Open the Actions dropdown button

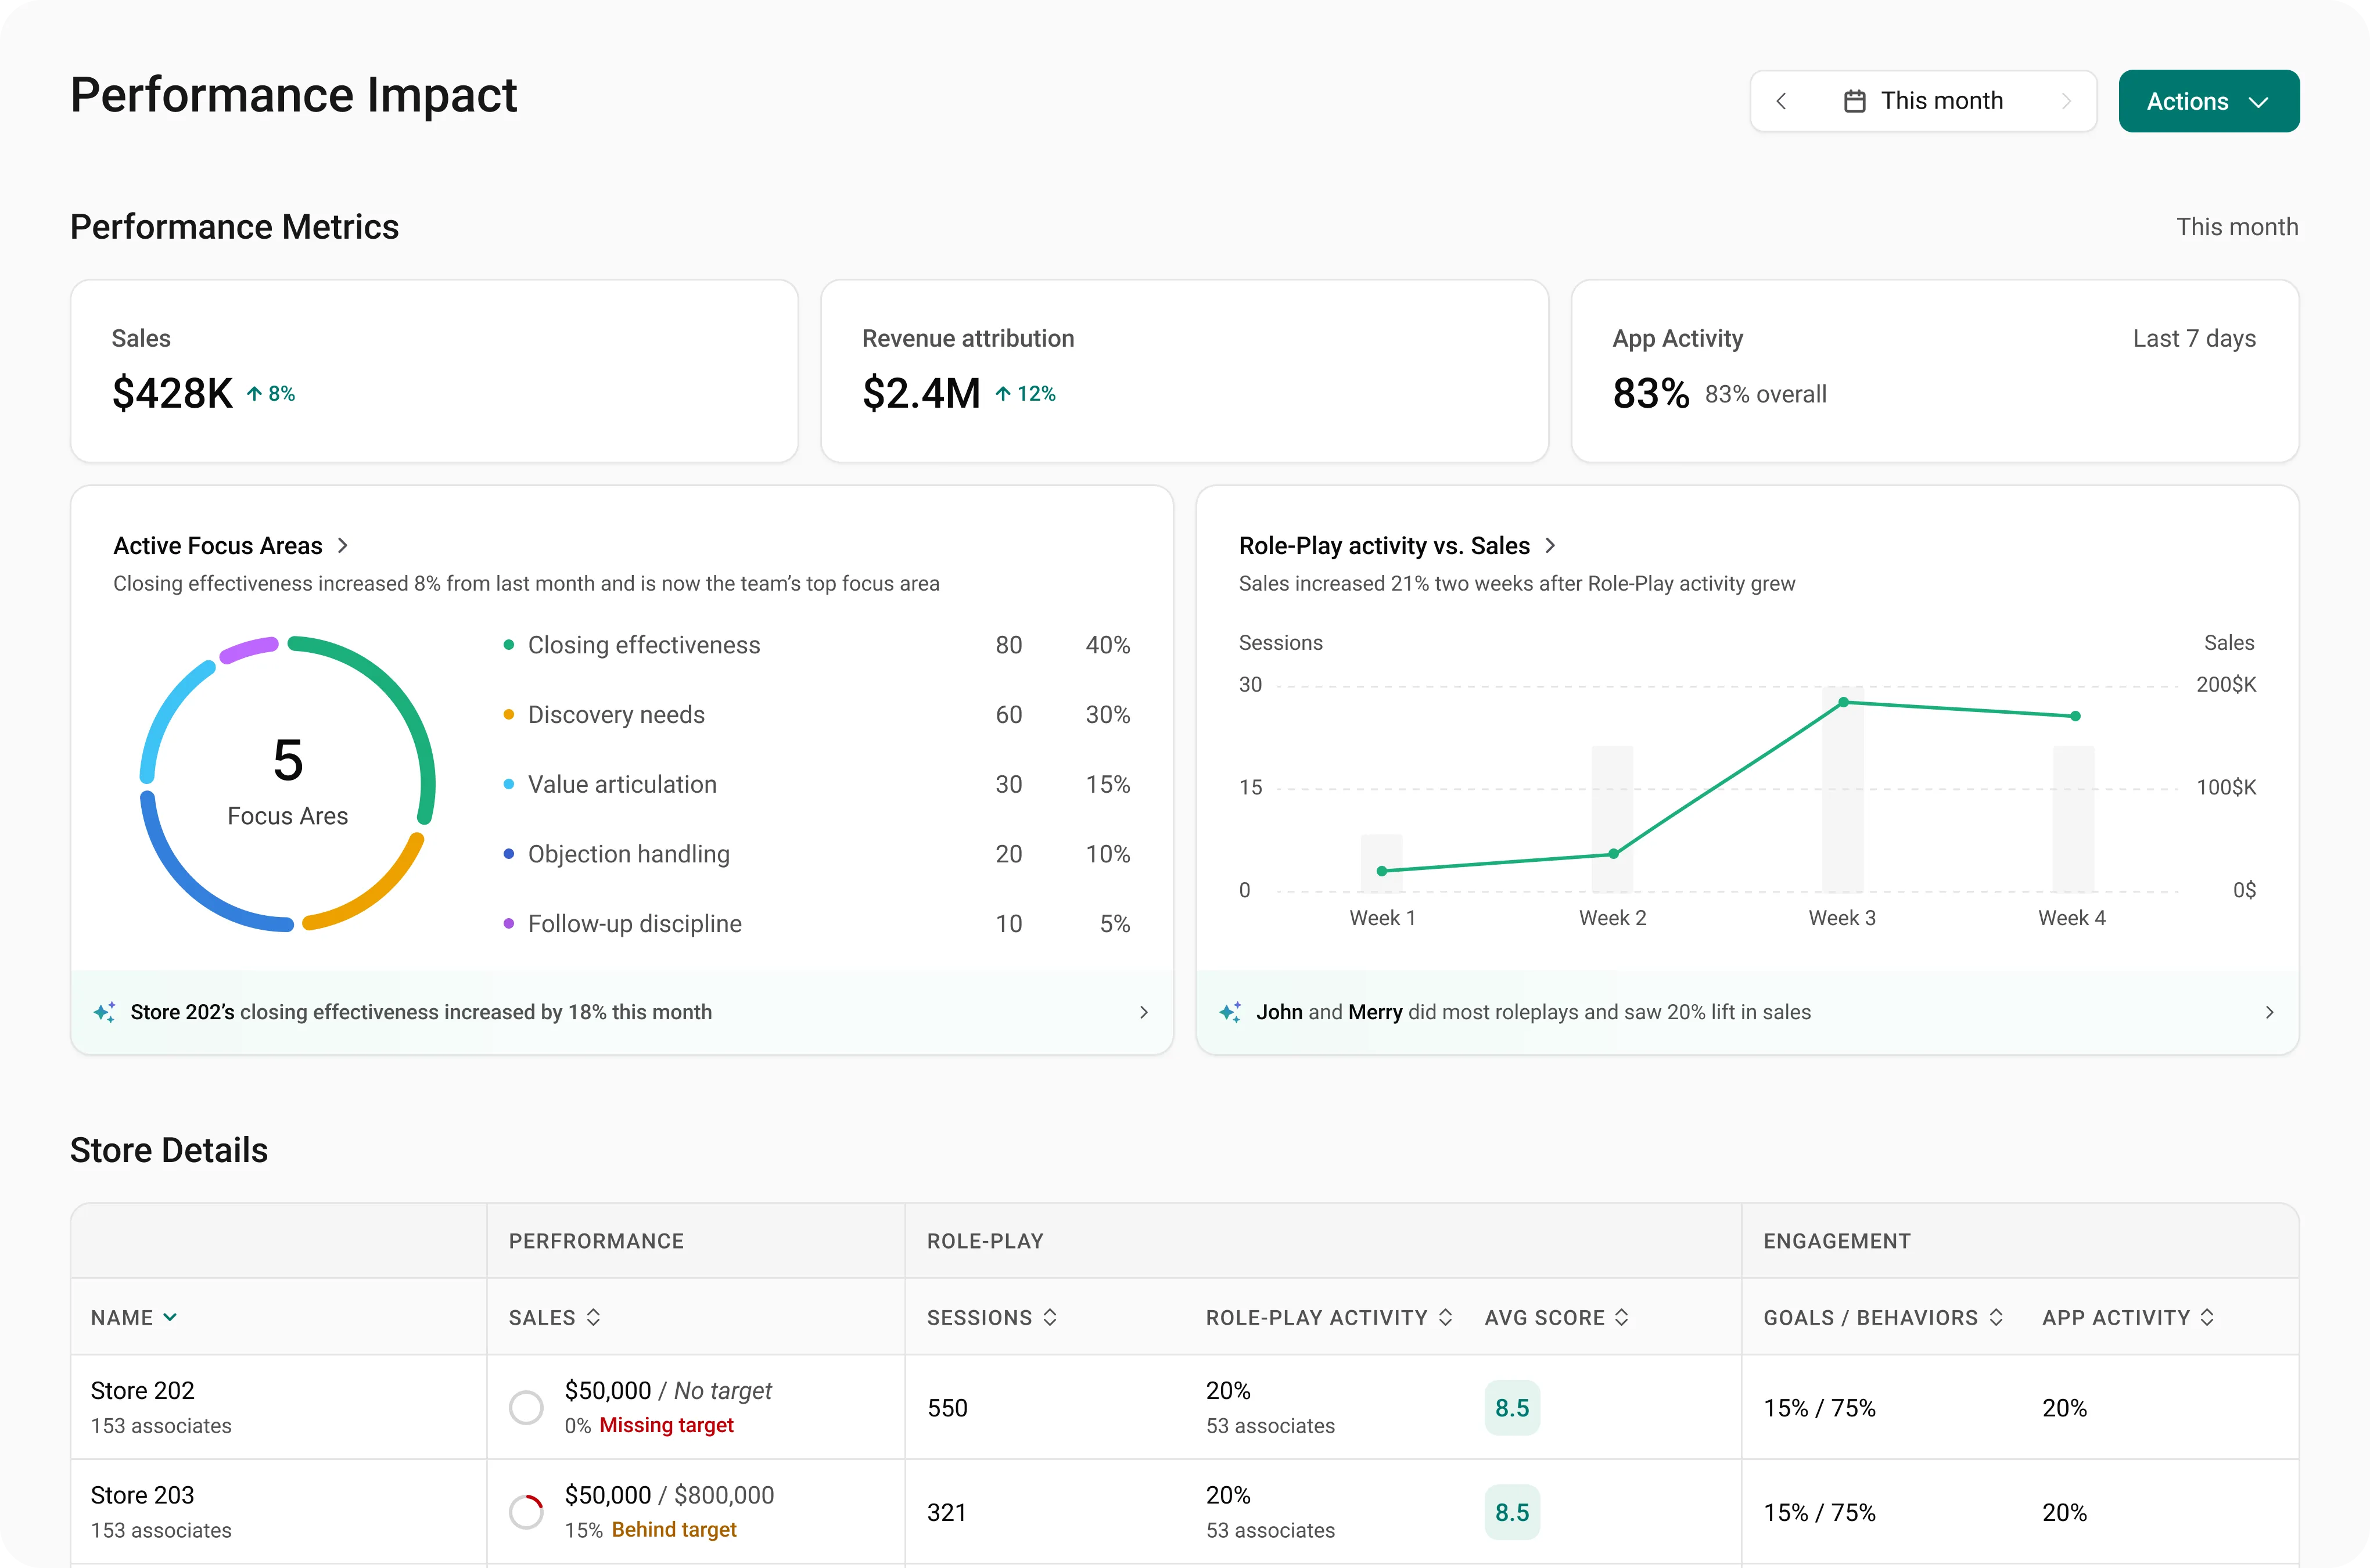[2208, 101]
